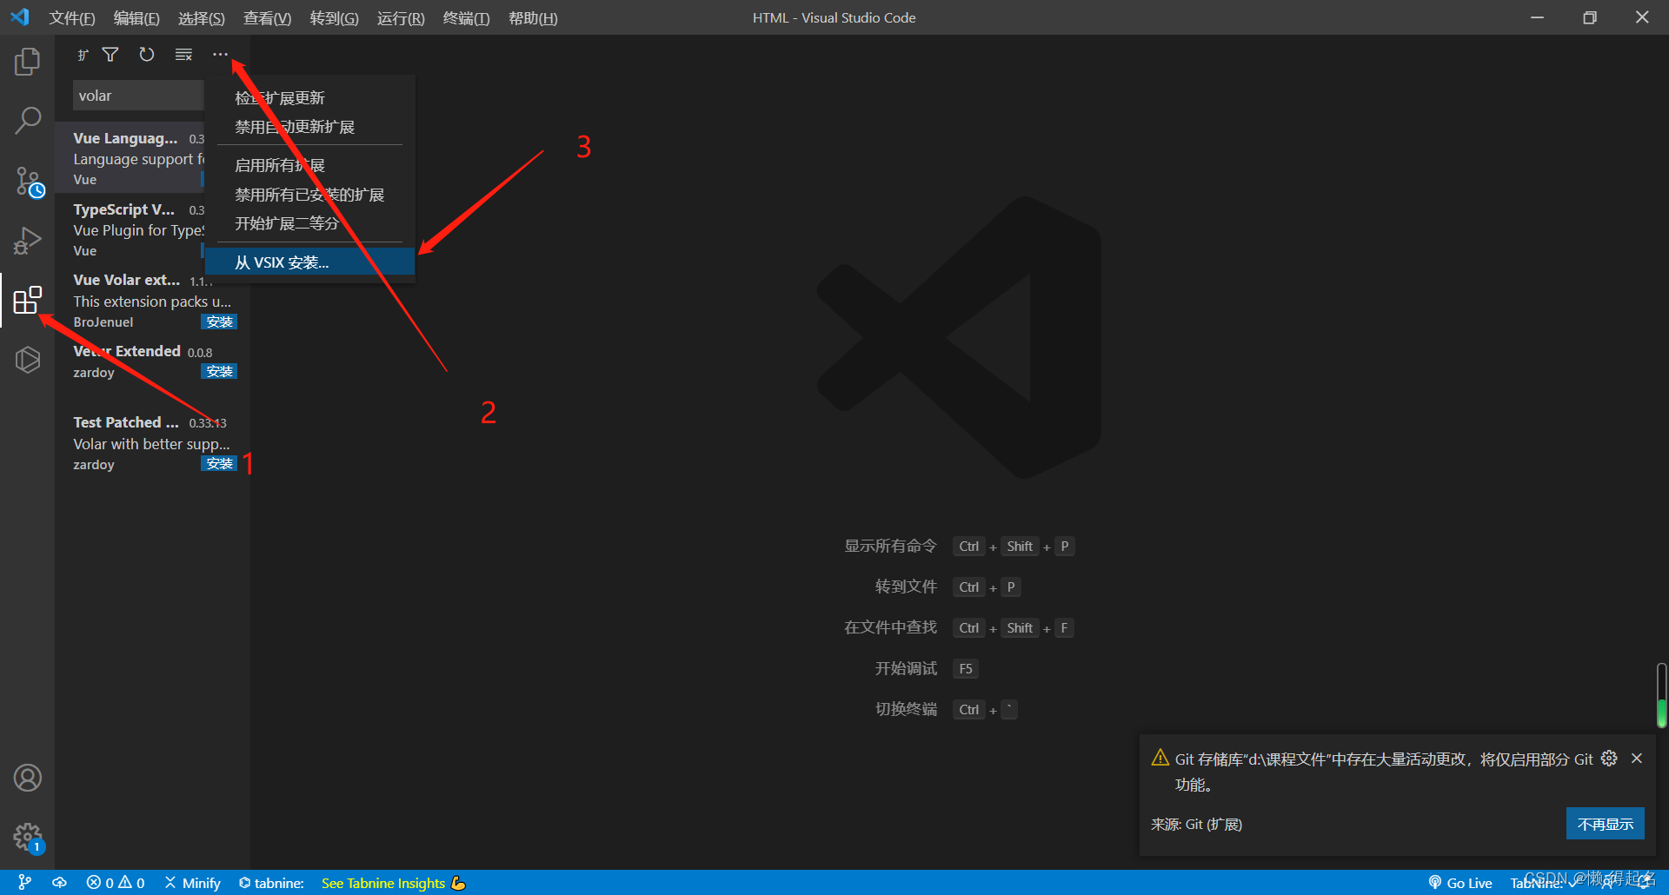1669x895 pixels.
Task: Click Go Live in status bar
Action: (1460, 883)
